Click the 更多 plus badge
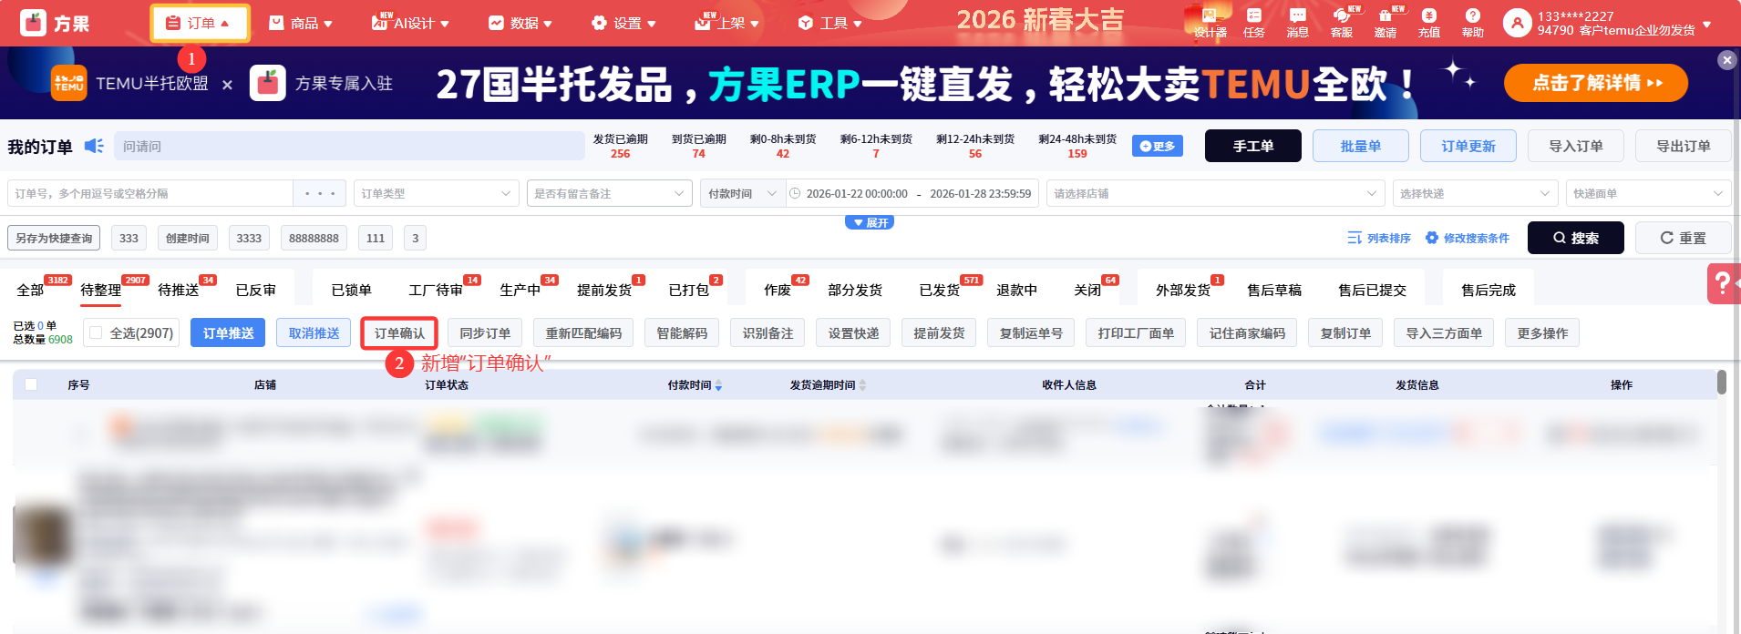 1158,146
